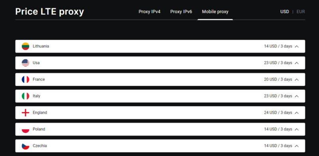This screenshot has width=319, height=156.
Task: Expand the Italy row chevron
Action: click(x=297, y=96)
